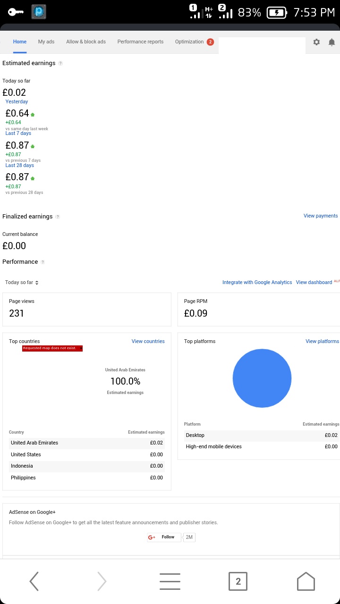Open the browser tabs counter

238,581
